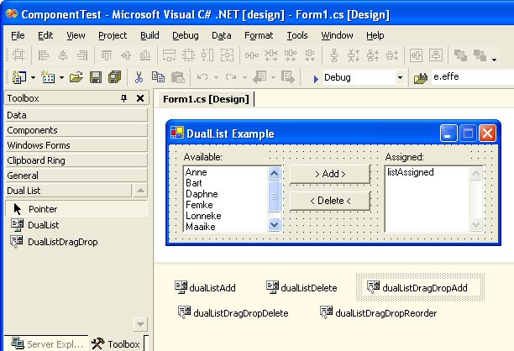Click Make Vertical Spacing Equal icon

point(334,55)
